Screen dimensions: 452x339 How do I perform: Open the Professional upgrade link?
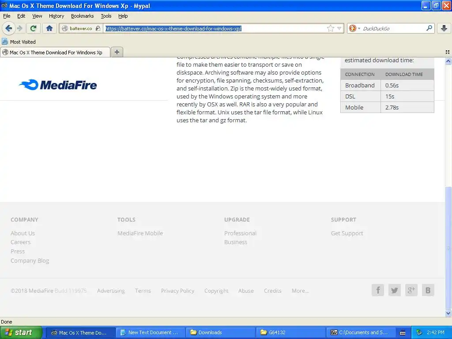(x=240, y=233)
